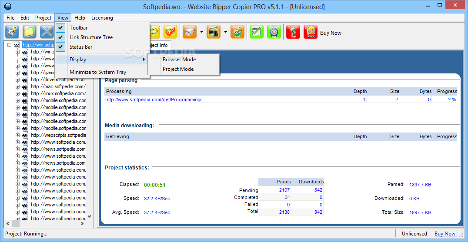468x242 pixels.
Task: Open the Project menu
Action: (43, 17)
